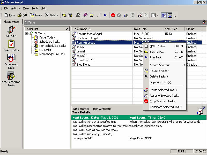Click the Delete toolbar button

click(51, 15)
